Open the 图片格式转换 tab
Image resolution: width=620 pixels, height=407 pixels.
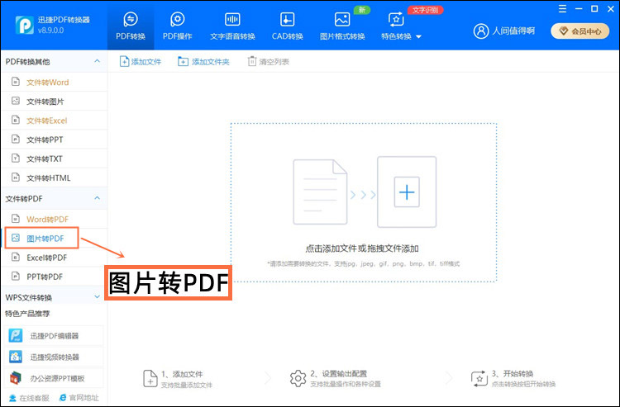[342, 26]
